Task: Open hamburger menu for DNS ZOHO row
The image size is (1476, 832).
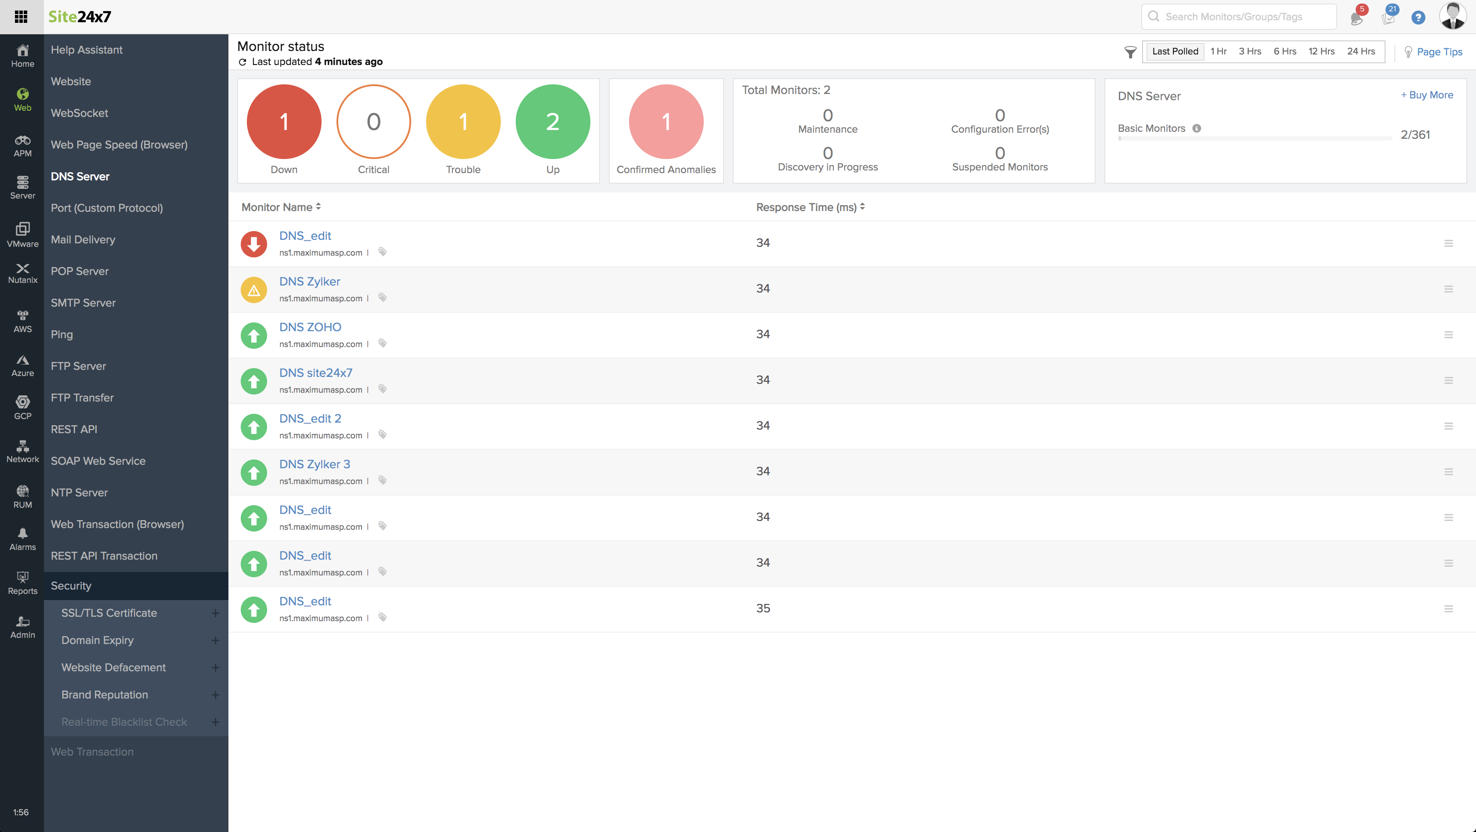Action: [x=1448, y=335]
